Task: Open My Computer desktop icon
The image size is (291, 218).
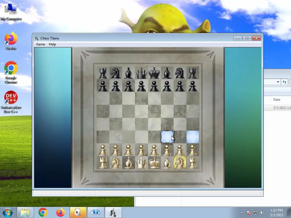Action: pyautogui.click(x=11, y=11)
